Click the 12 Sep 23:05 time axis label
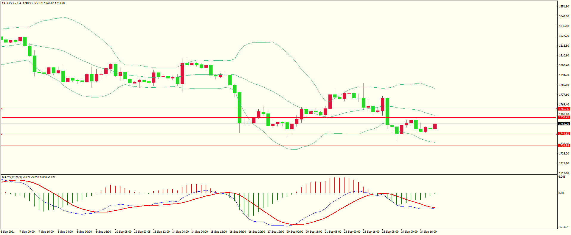This screenshot has height=235, width=571. coord(142,231)
